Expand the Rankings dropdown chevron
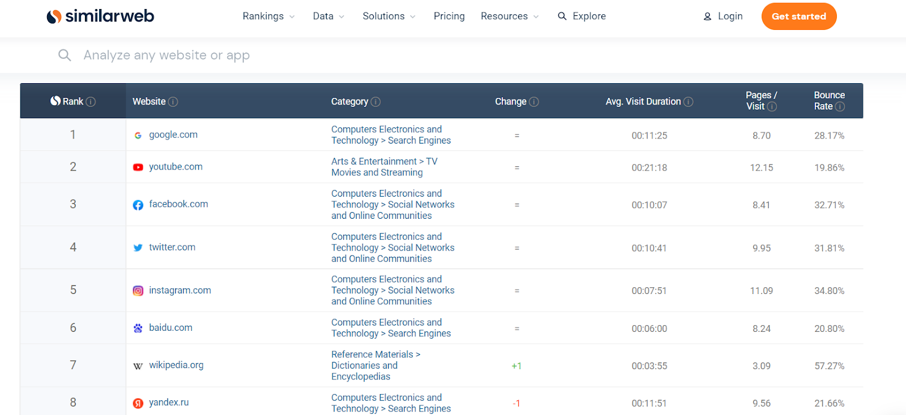 coord(292,17)
